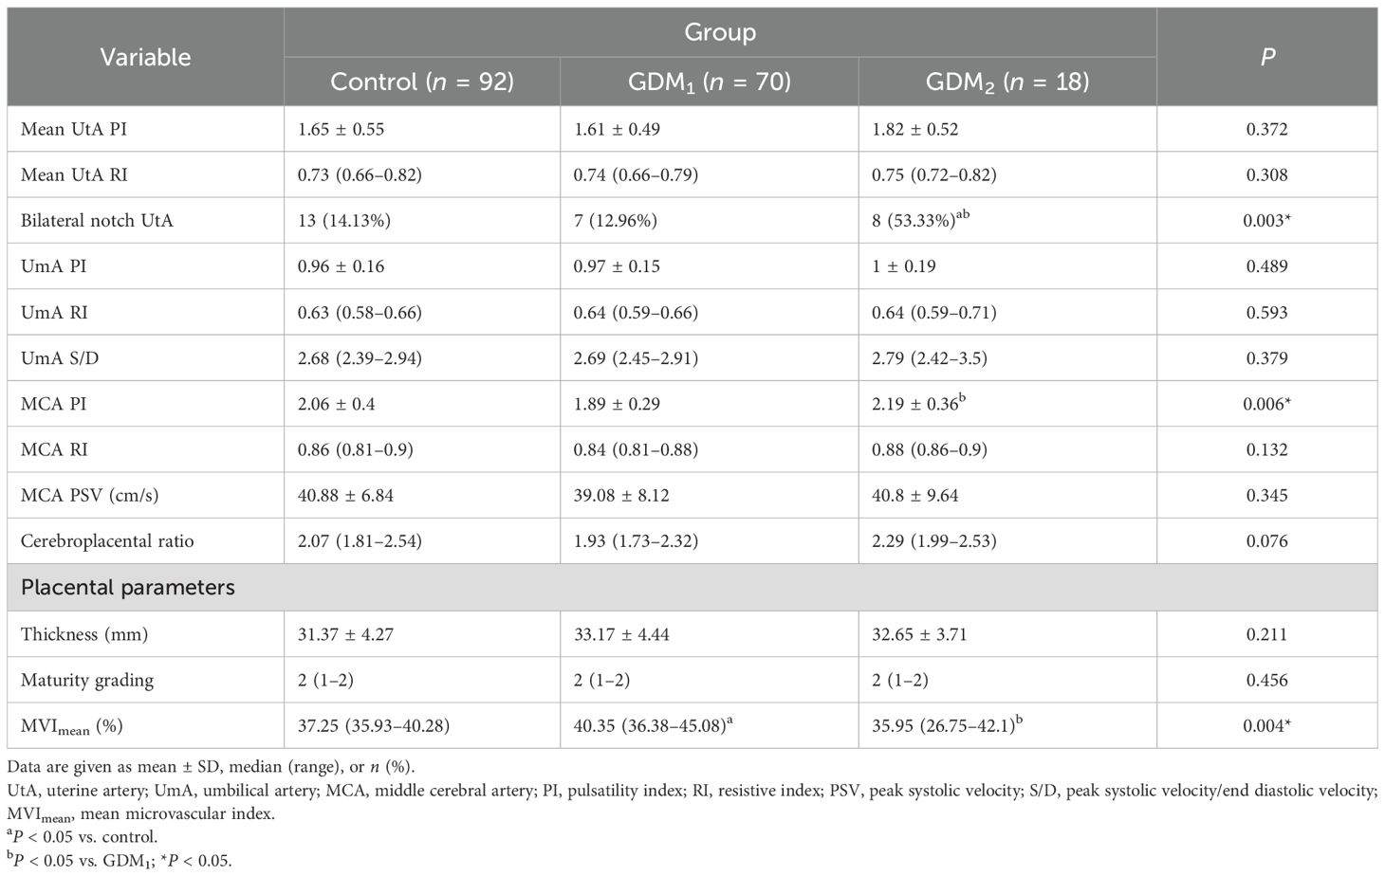Screen dimensions: 1385x876
Task: Click the UmA S/D row label
Action: [60, 358]
